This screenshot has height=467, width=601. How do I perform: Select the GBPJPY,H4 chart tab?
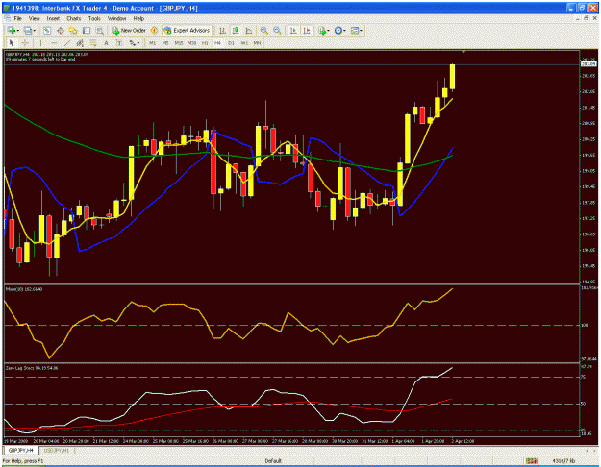21,450
